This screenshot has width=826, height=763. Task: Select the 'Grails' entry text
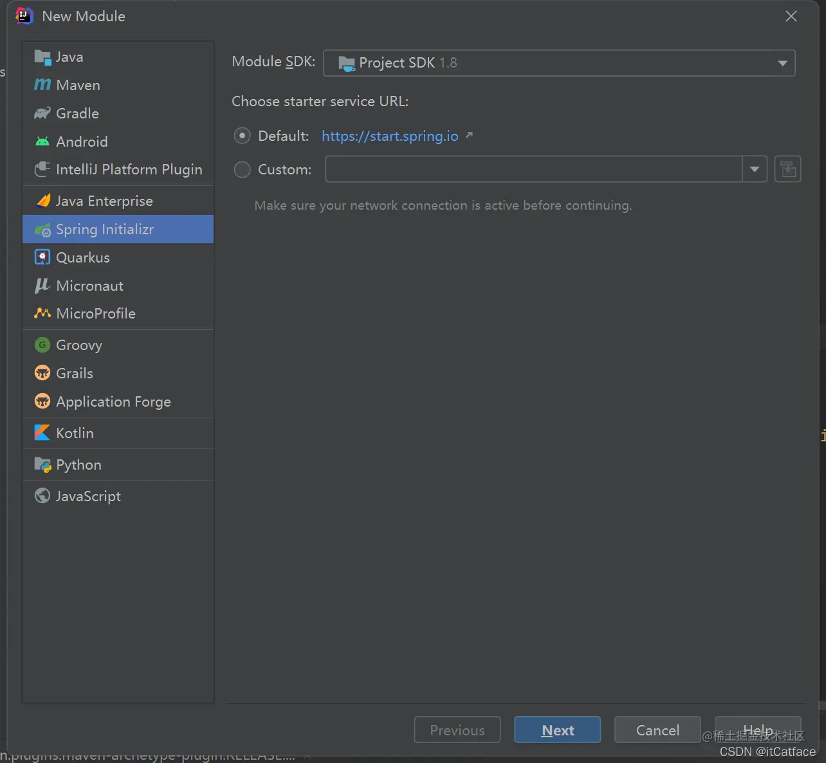tap(75, 373)
